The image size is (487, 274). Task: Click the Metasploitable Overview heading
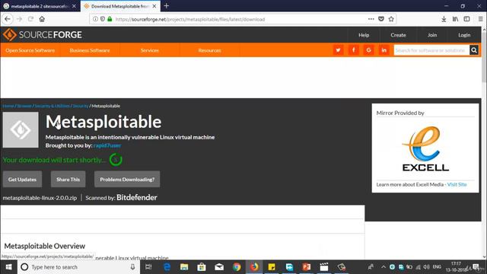click(44, 246)
